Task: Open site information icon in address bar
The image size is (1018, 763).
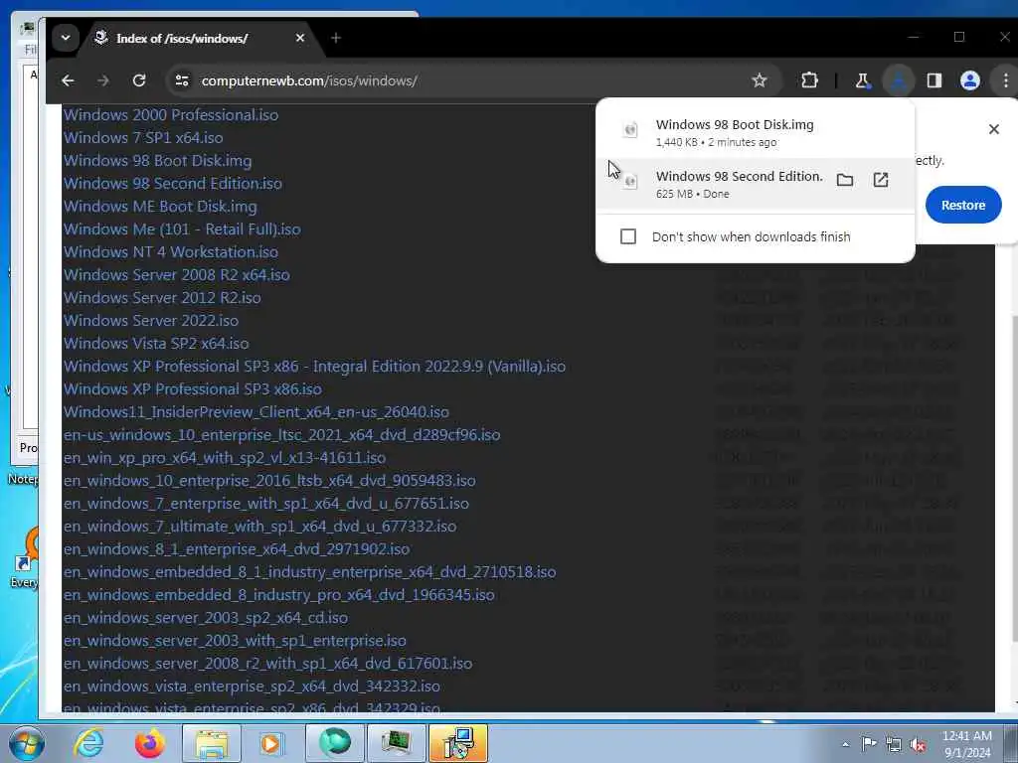Action: point(182,80)
